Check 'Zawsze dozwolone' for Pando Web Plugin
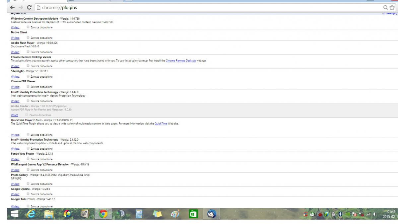This screenshot has width=398, height=224. (28, 159)
